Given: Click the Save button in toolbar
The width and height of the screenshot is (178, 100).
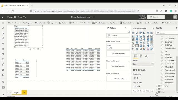Looking at the screenshot, I should click(x=140, y=23).
